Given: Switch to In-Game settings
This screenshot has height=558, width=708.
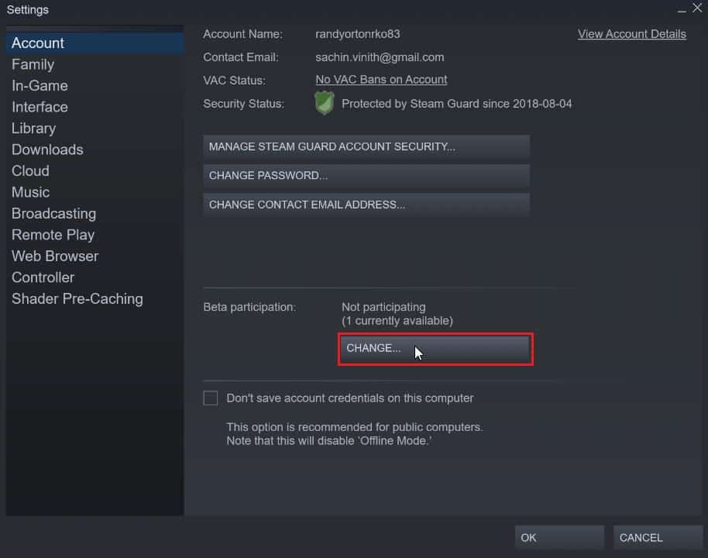Looking at the screenshot, I should point(39,85).
